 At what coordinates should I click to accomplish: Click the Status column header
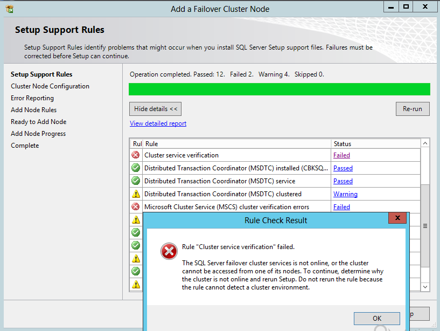coord(376,143)
